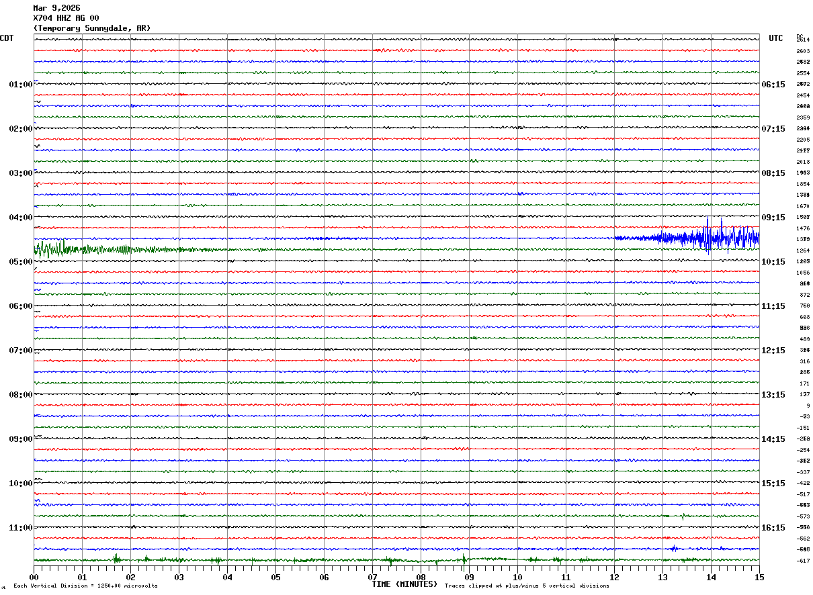Click minute tick '05' on time axis

[275, 577]
